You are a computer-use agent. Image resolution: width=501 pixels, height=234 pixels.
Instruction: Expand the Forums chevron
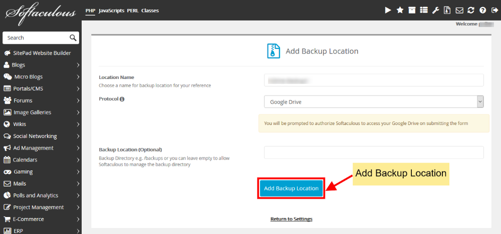[78, 100]
